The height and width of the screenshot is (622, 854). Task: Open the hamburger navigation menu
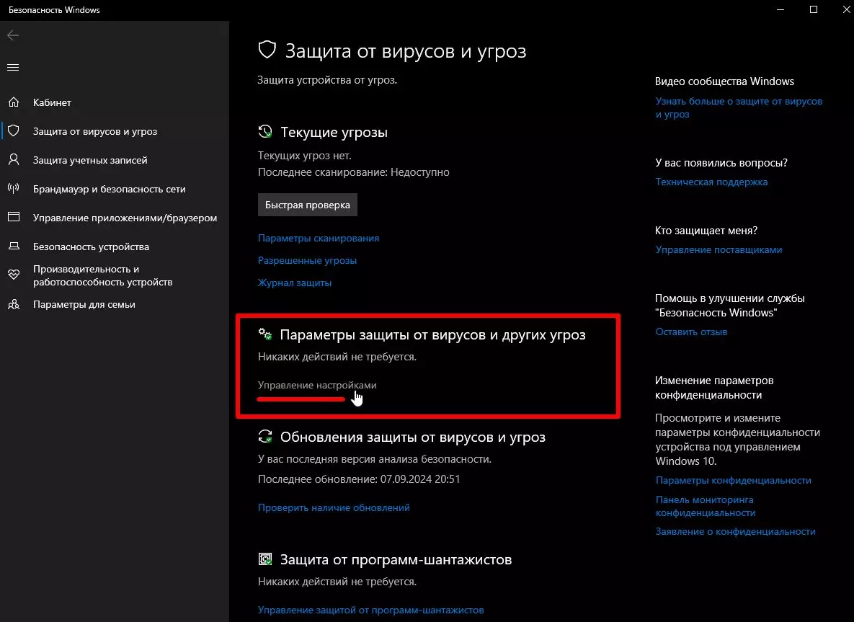point(13,68)
